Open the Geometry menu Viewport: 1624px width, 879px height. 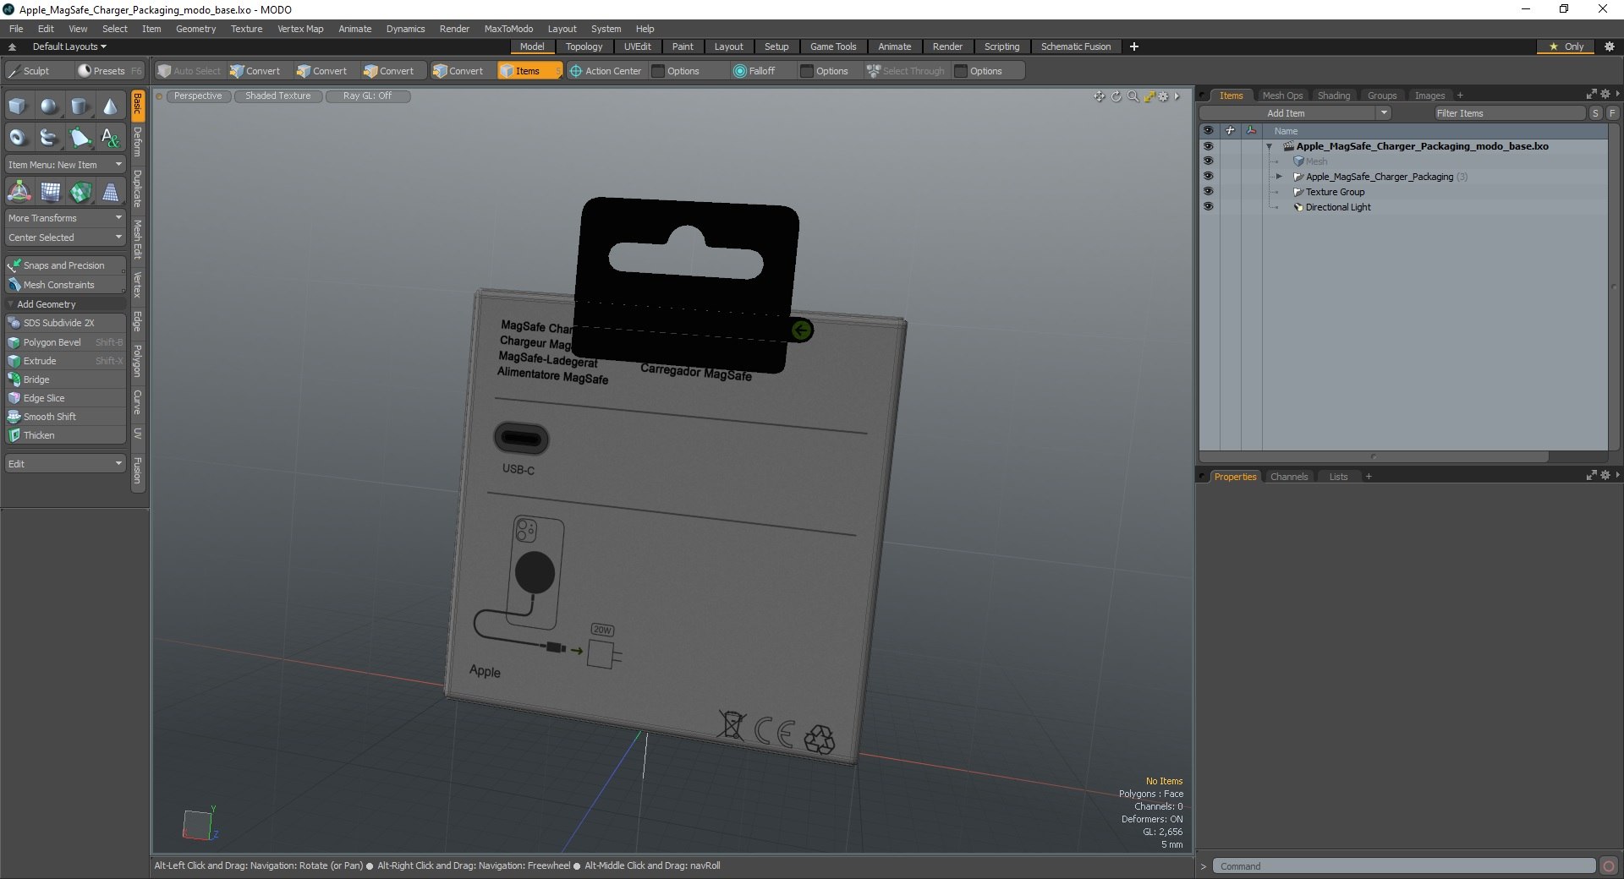195,29
